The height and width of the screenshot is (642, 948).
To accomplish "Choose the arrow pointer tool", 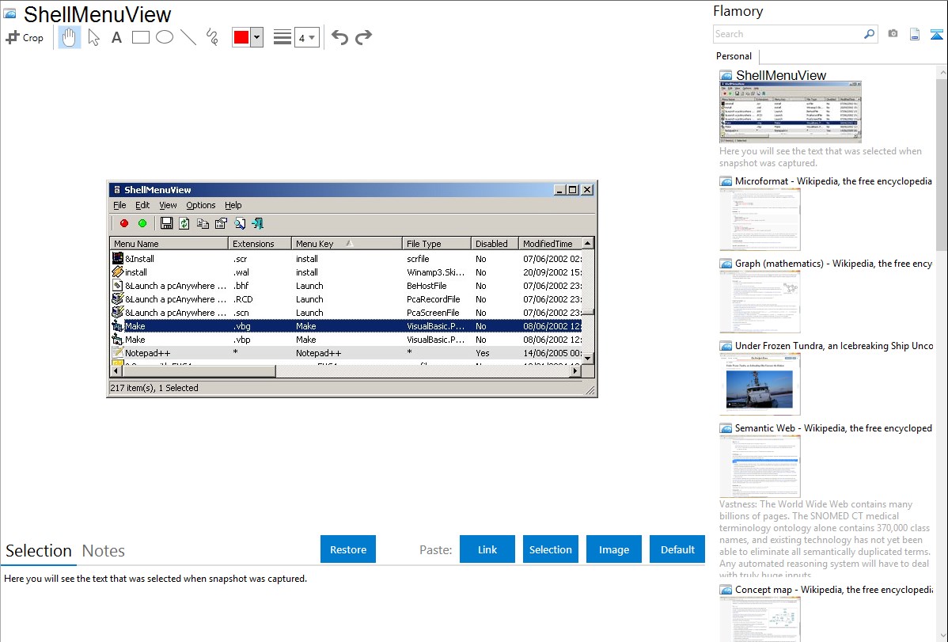I will pos(93,37).
